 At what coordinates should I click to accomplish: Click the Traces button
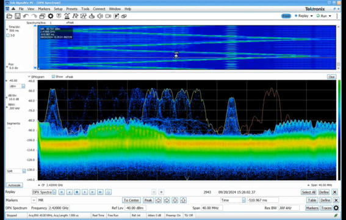326,208
